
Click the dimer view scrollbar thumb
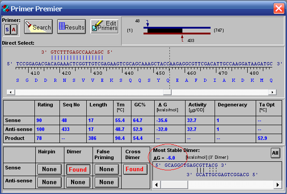tap(174, 185)
